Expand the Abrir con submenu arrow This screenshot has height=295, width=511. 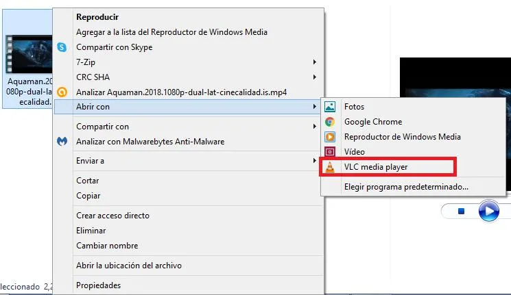314,107
